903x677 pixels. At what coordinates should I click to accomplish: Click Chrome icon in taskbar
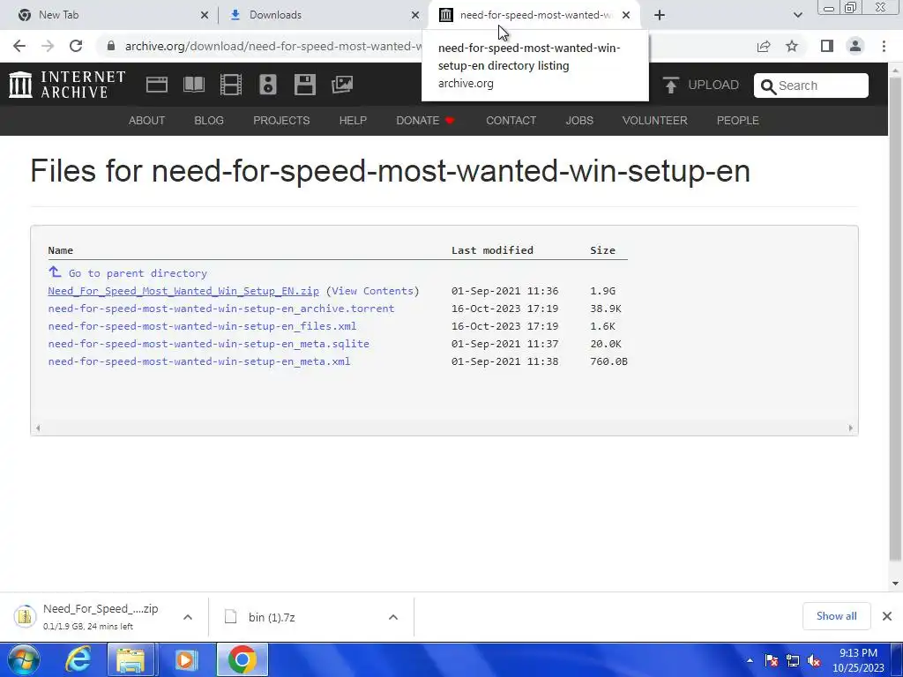(243, 659)
